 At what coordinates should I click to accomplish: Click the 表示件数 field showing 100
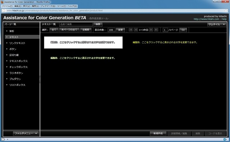pyautogui.click(x=111, y=30)
